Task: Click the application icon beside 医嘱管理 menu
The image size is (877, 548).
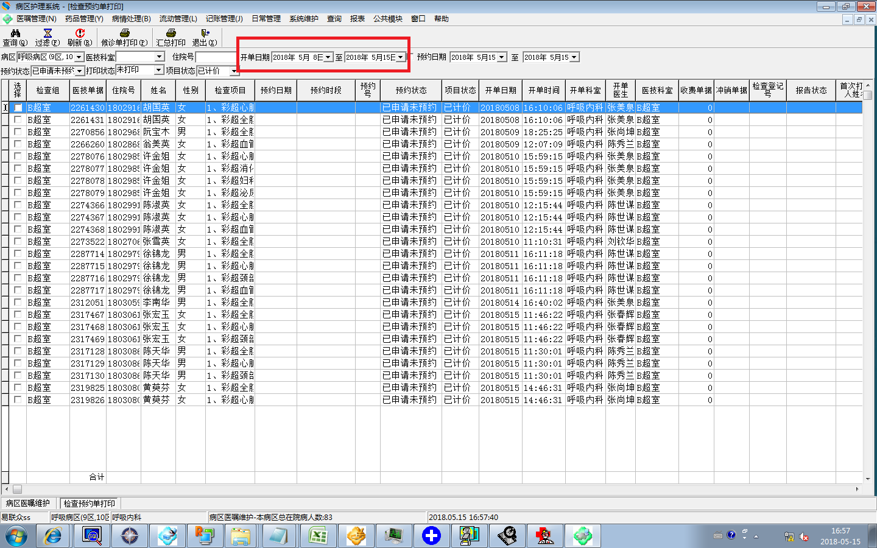Action: point(7,19)
